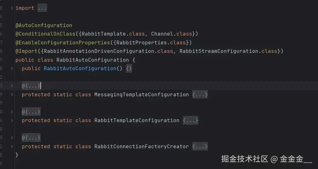This screenshot has width=318, height=169.
Task: Click the RabbitAutoConfiguration class name declaration
Action: 92,60
